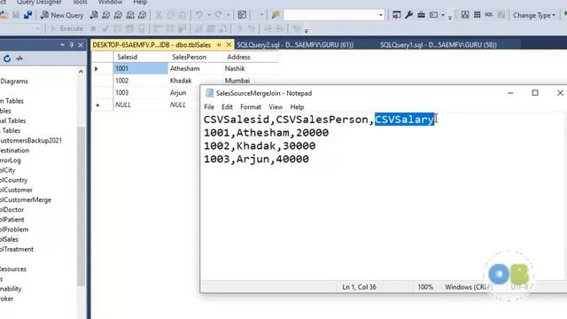Select the cell containing Khadak

point(195,81)
